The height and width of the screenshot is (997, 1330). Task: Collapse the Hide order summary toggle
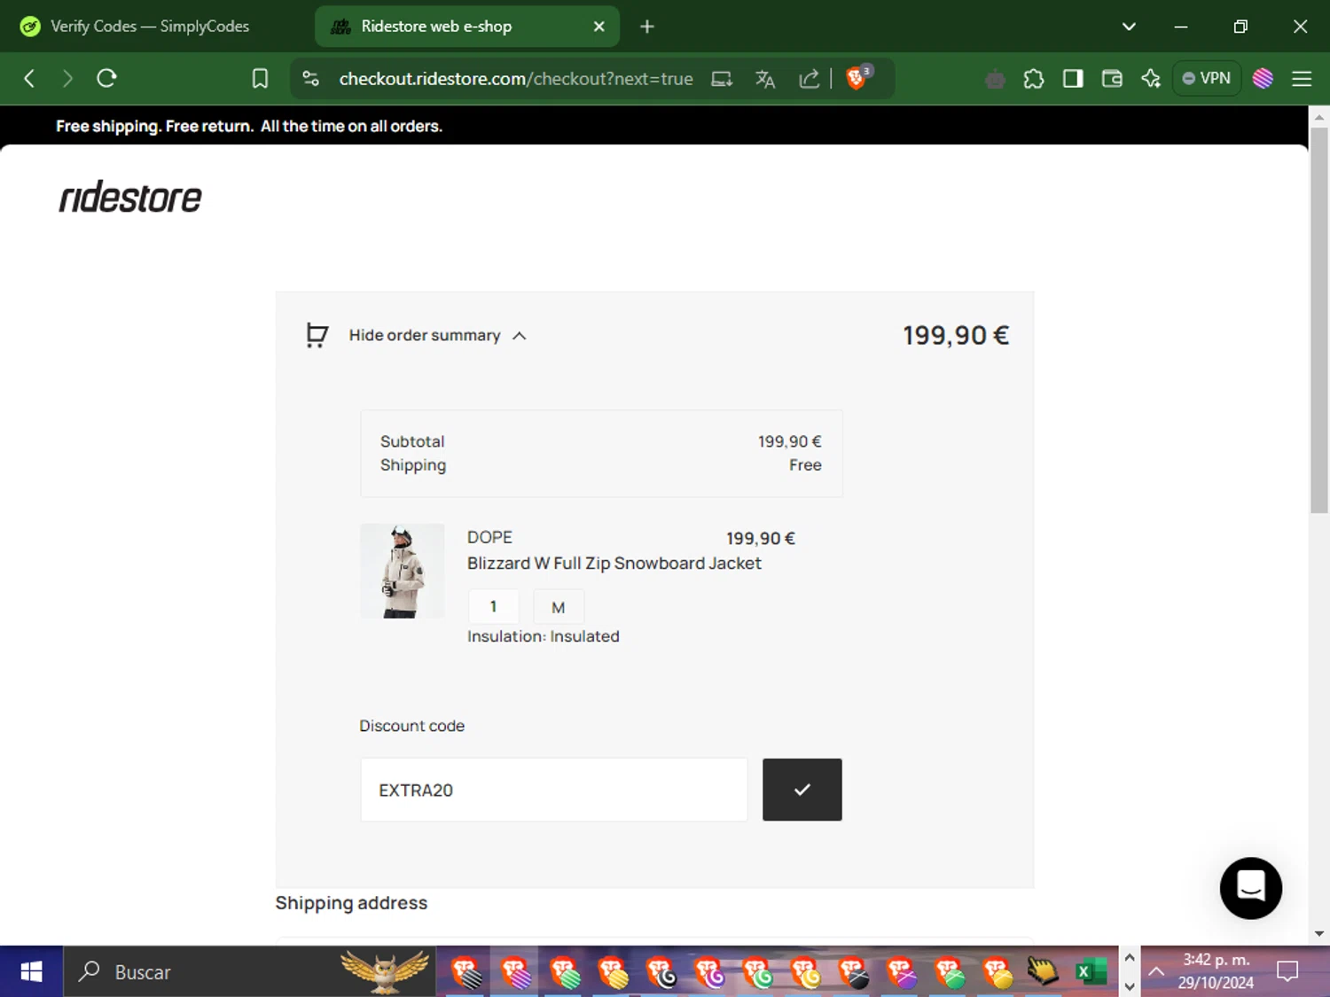(x=437, y=335)
